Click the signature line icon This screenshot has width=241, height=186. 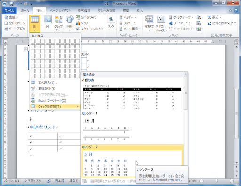[x=200, y=17]
